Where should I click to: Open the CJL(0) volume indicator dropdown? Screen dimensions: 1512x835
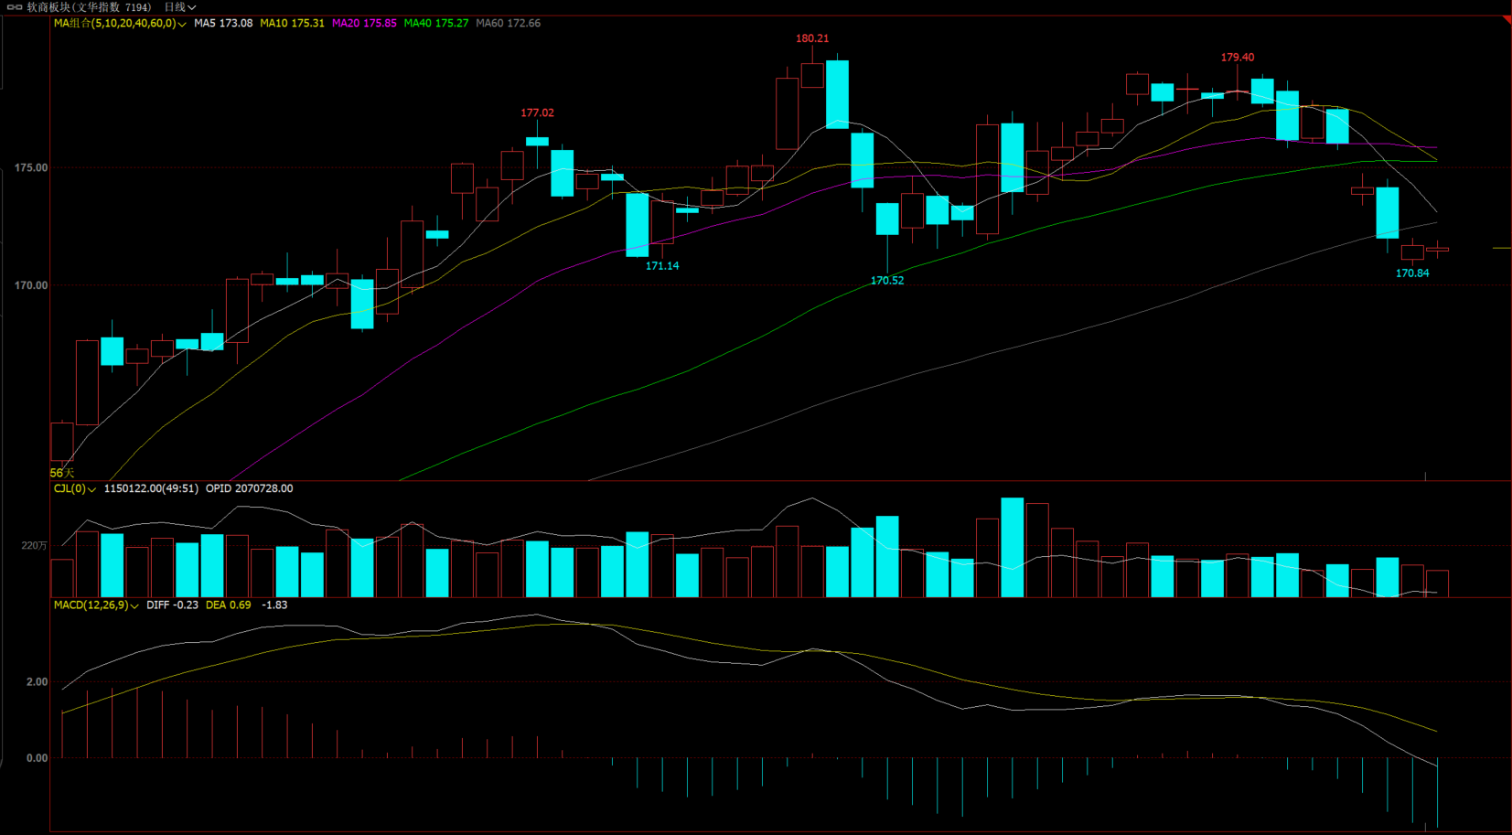pyautogui.click(x=75, y=489)
